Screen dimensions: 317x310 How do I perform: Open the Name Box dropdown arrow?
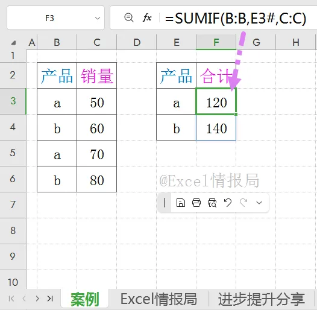98,18
